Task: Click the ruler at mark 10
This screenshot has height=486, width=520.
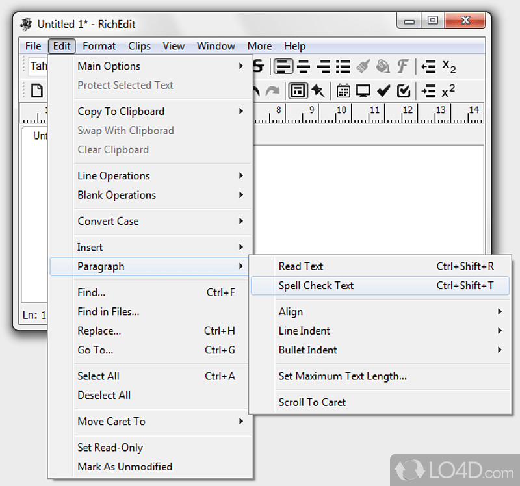Action: tap(342, 110)
